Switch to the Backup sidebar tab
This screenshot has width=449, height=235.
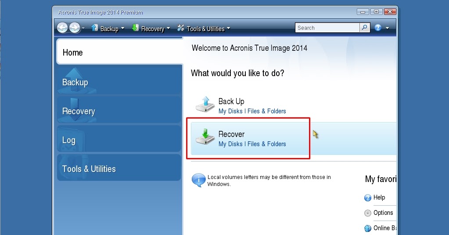120,80
